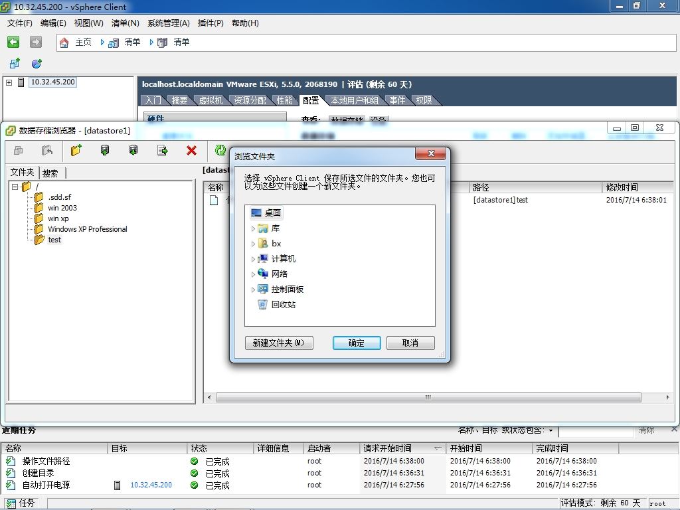Select the win 2003 folder
680x510 pixels.
pyautogui.click(x=62, y=208)
